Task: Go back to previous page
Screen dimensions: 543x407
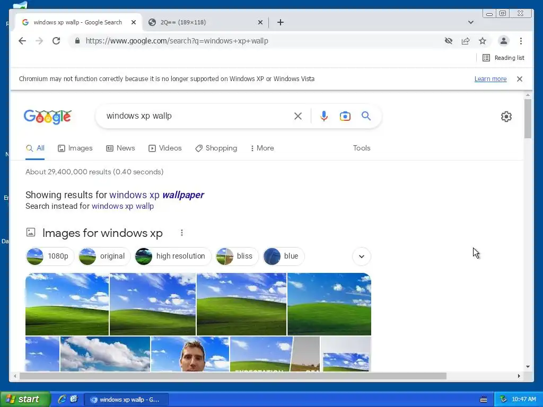Action: pos(22,41)
